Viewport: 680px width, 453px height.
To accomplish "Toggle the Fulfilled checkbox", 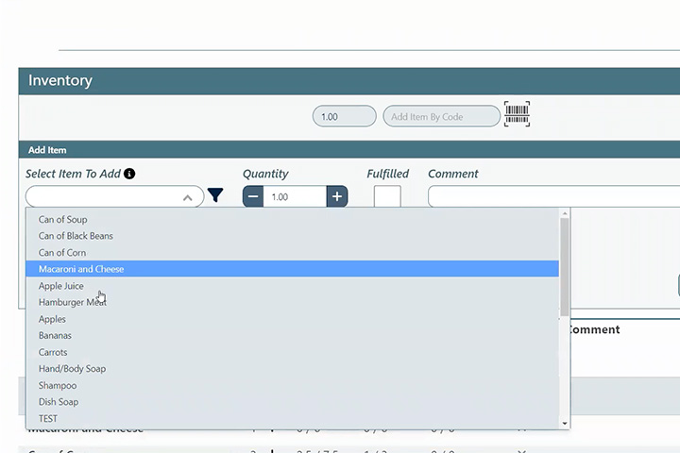I will (387, 197).
